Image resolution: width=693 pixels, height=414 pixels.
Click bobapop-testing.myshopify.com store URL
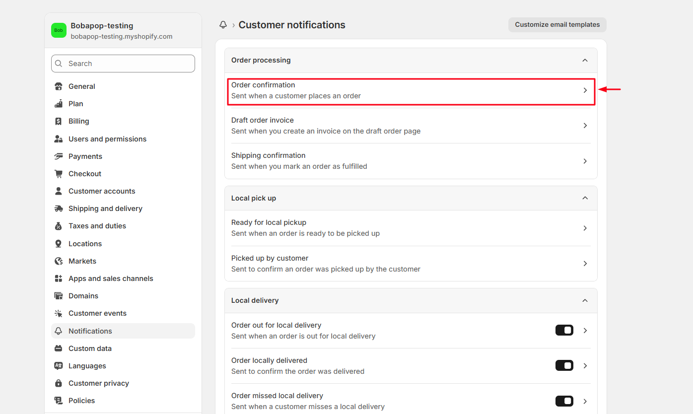122,36
